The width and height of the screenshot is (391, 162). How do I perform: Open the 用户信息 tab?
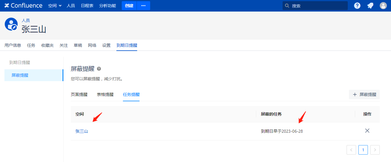[13, 45]
